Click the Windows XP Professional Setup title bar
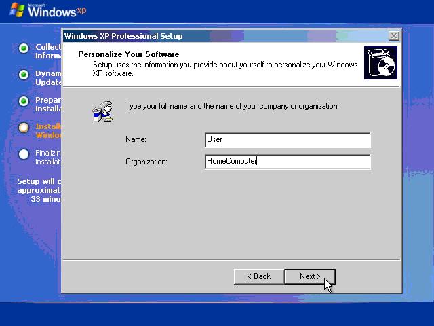 click(203, 36)
